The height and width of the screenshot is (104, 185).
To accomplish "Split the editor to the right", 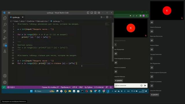I will tap(107, 17).
